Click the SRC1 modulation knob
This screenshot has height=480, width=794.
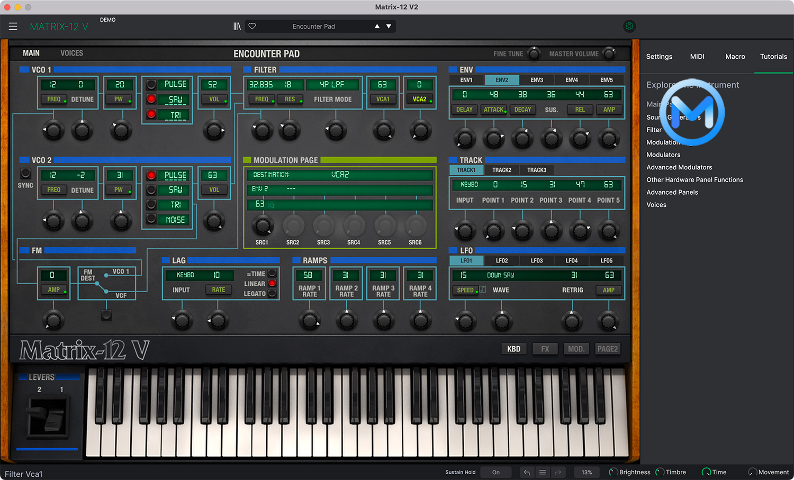point(262,226)
